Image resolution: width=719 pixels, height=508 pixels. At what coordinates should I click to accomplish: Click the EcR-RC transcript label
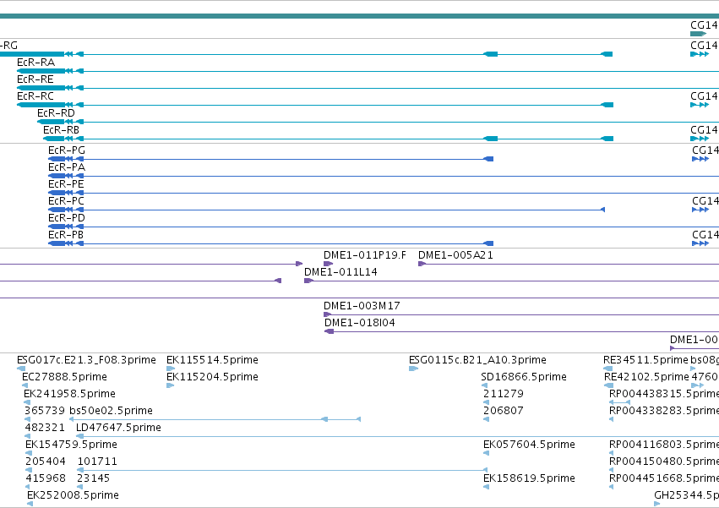coord(35,96)
